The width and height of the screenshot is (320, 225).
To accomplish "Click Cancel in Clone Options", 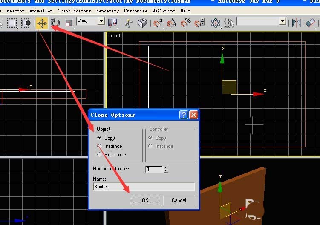I will (179, 200).
